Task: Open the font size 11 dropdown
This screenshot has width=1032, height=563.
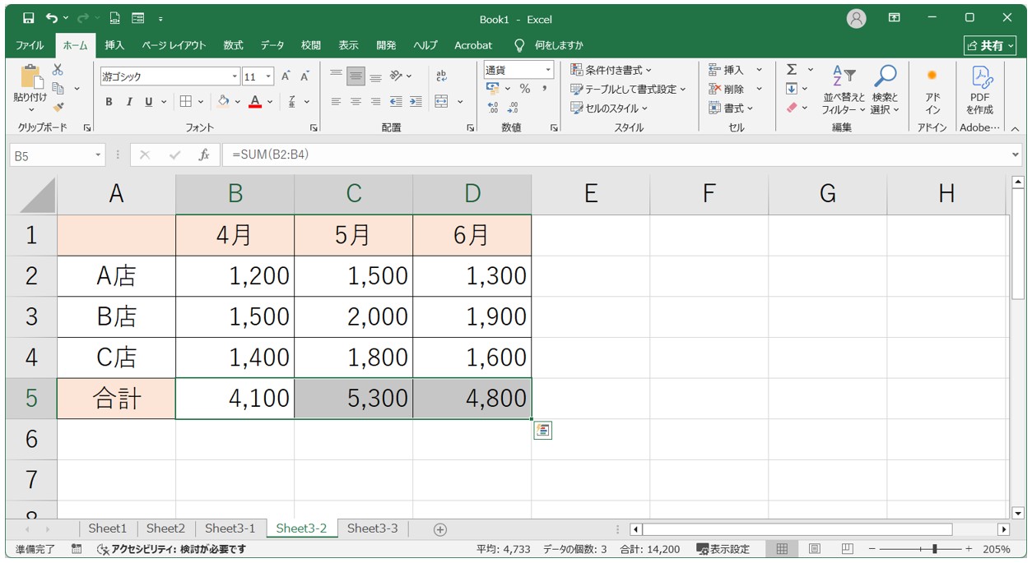Action: pyautogui.click(x=269, y=76)
